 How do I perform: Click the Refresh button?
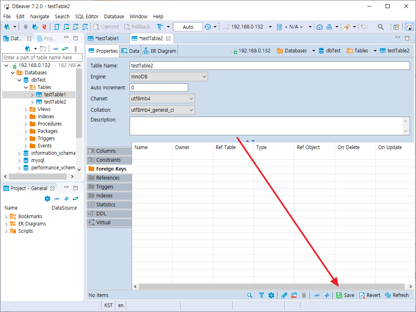click(396, 295)
